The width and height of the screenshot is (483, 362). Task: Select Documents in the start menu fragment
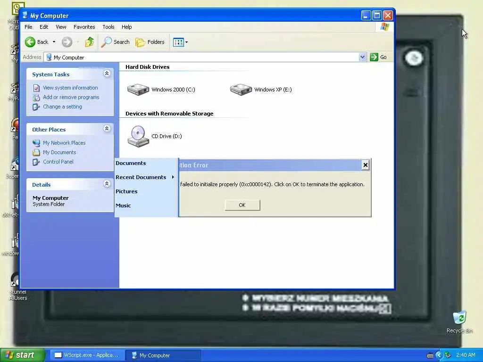click(x=131, y=163)
